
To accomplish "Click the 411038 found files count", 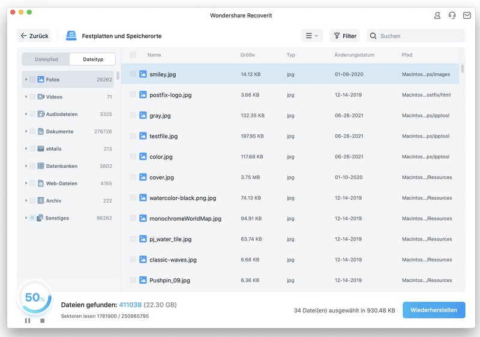I will [130, 305].
